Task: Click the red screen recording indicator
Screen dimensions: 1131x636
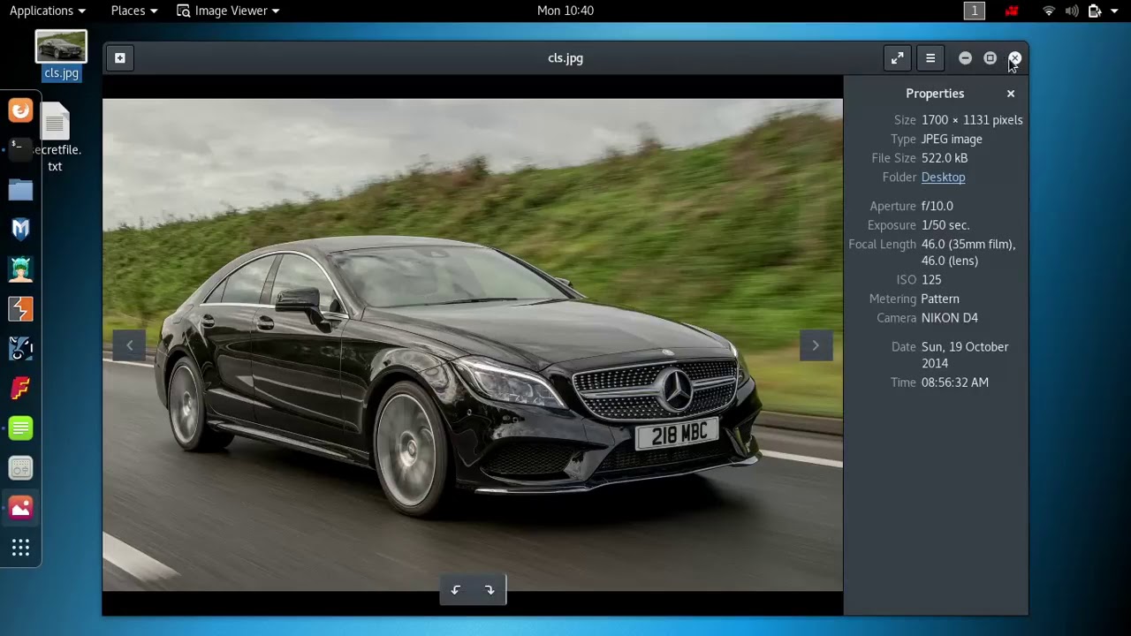Action: click(1012, 11)
